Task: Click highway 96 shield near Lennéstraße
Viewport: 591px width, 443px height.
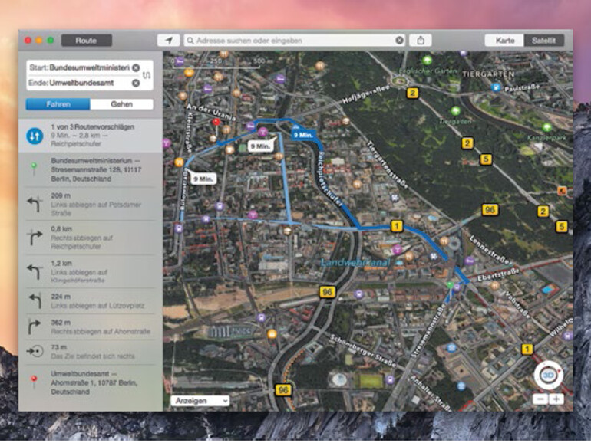Action: 490,210
